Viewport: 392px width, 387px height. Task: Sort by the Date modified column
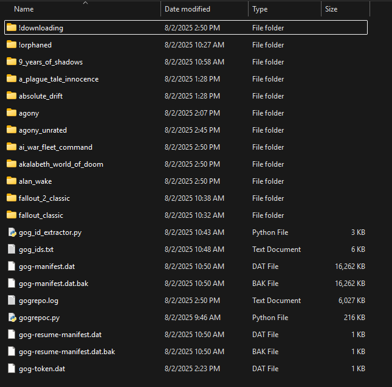187,10
